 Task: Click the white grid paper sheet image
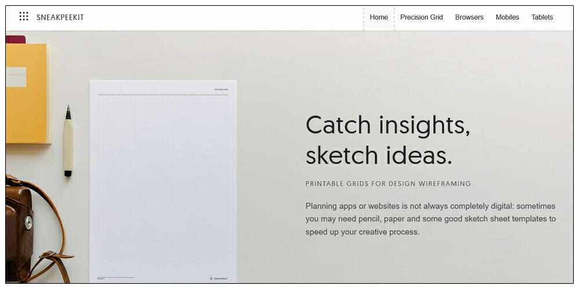coord(163,181)
